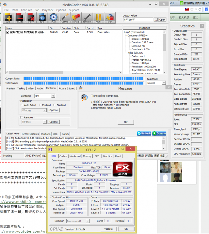Open the FFmpeg multiplexer dropdown
The width and height of the screenshot is (209, 234).
click(44, 110)
